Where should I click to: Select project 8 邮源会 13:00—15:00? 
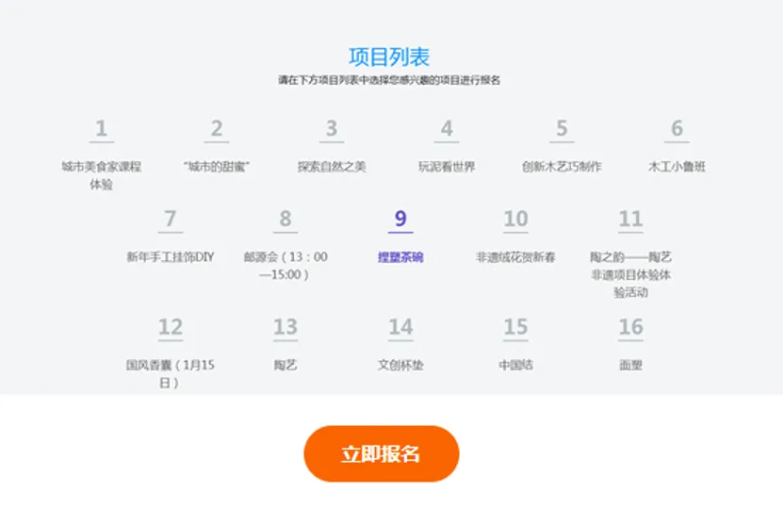[286, 245]
